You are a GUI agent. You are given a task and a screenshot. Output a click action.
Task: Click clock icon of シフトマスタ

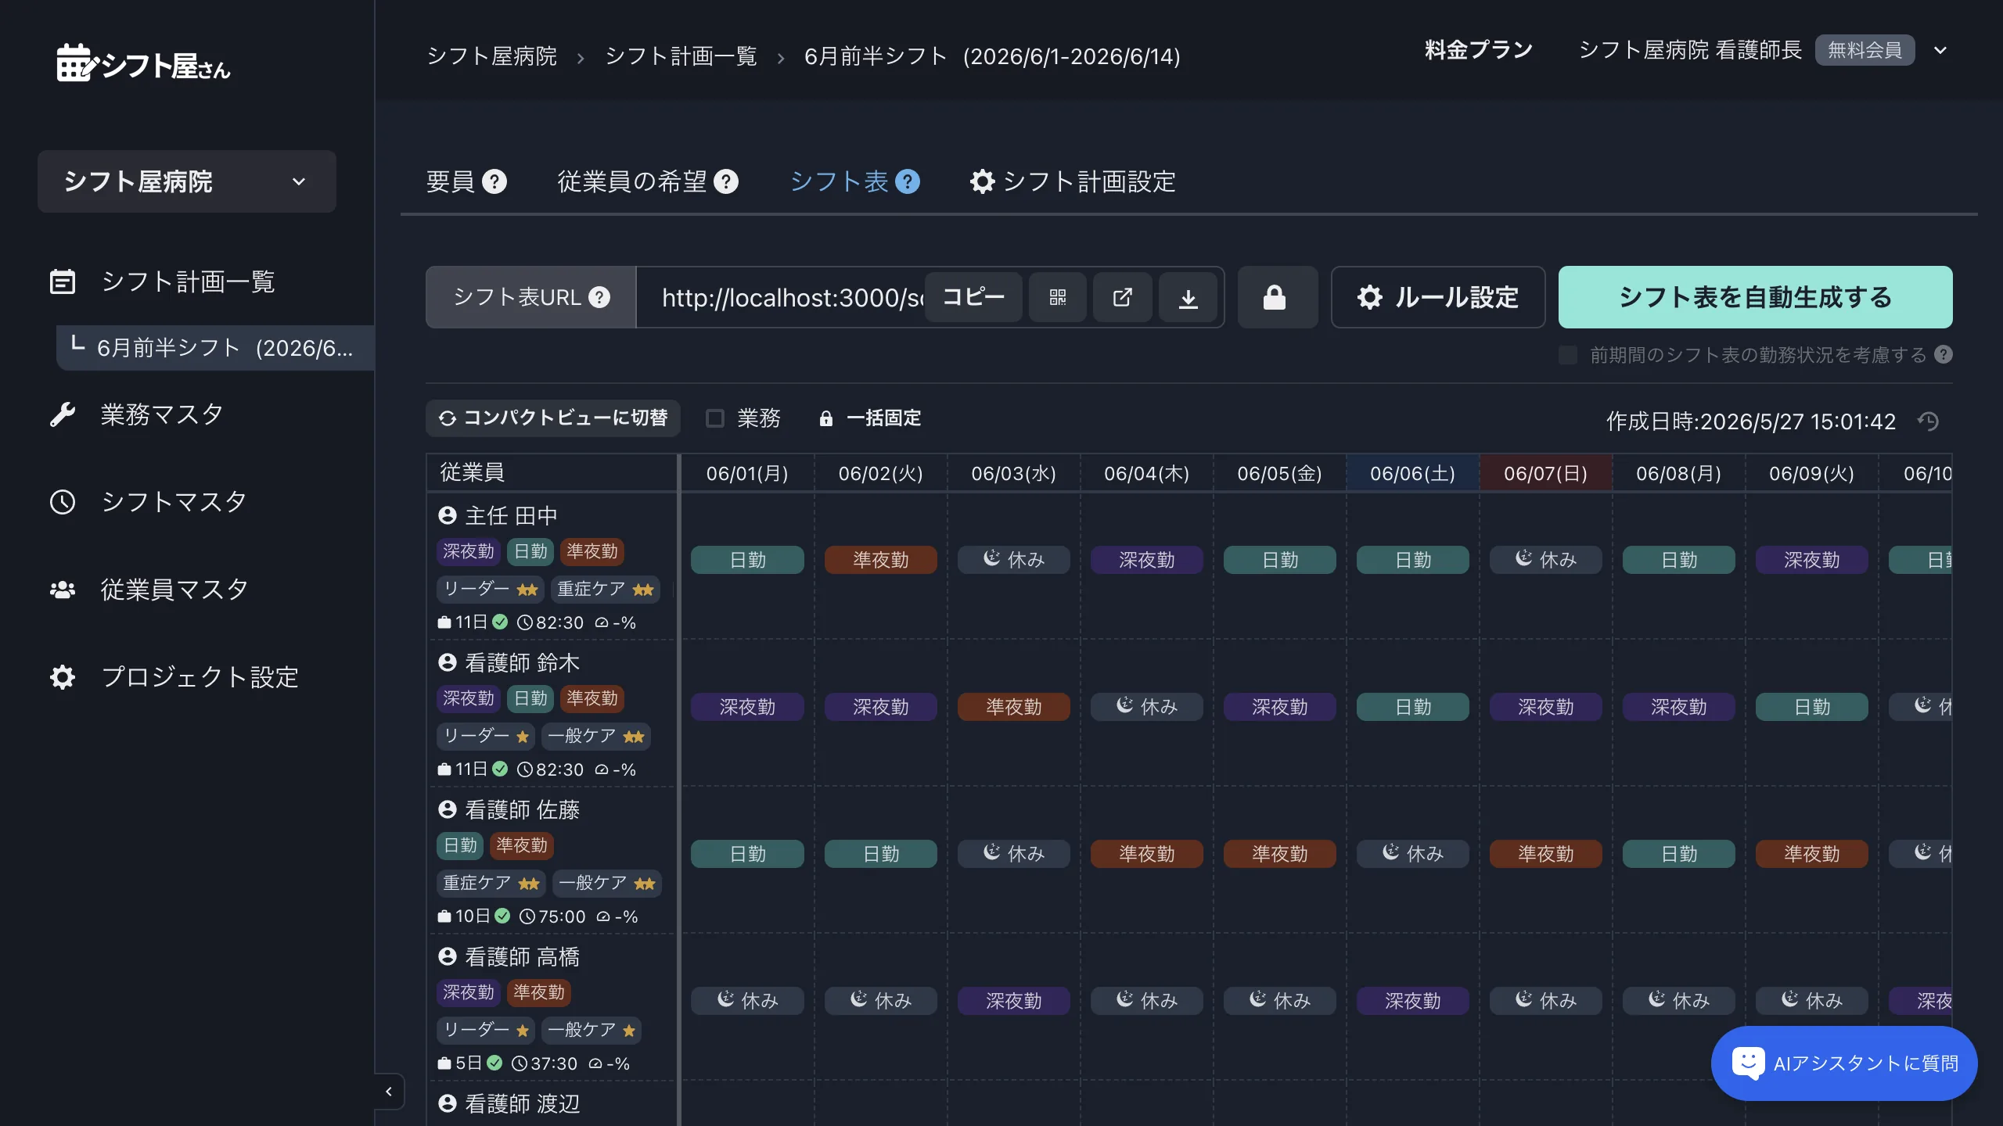(63, 501)
